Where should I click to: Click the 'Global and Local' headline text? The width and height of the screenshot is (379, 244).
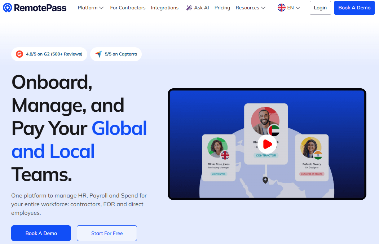tap(79, 139)
